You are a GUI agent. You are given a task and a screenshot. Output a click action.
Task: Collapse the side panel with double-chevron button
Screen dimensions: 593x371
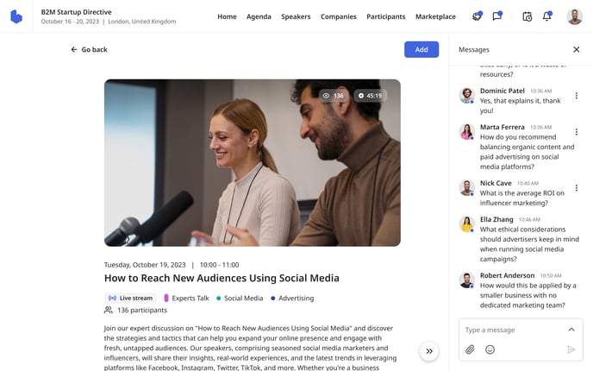(x=429, y=351)
